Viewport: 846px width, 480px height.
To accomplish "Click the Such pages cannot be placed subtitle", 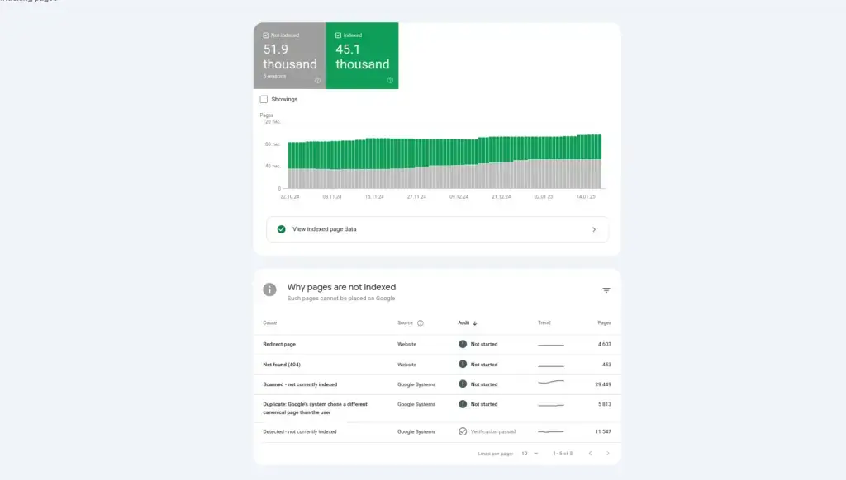I will (341, 299).
